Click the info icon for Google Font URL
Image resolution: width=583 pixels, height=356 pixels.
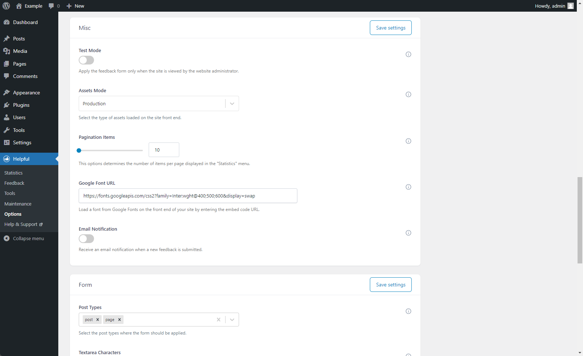[x=408, y=187]
